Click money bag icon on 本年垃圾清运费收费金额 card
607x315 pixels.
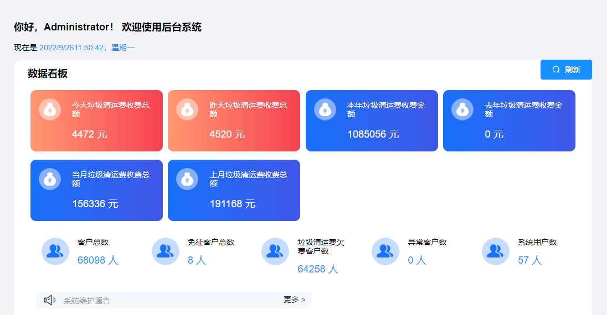(325, 109)
